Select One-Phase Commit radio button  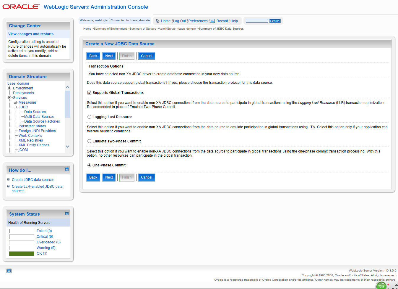pyautogui.click(x=89, y=166)
